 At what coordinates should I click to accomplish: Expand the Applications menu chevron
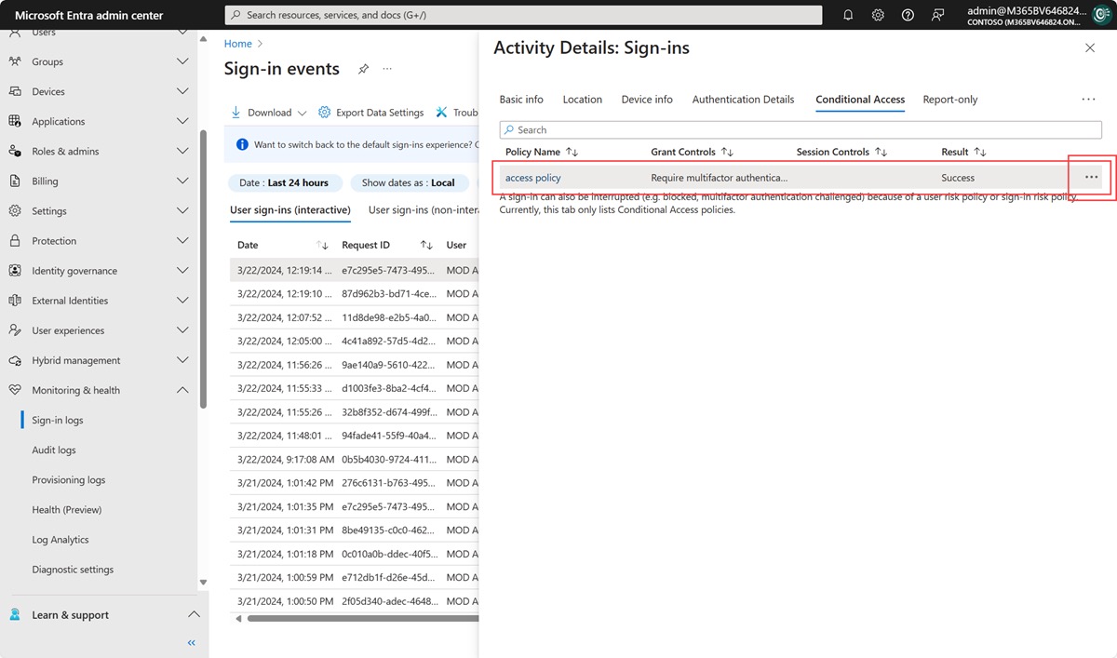pyautogui.click(x=182, y=121)
